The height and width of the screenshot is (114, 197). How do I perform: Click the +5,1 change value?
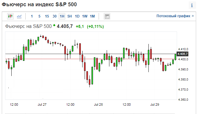point(80,26)
